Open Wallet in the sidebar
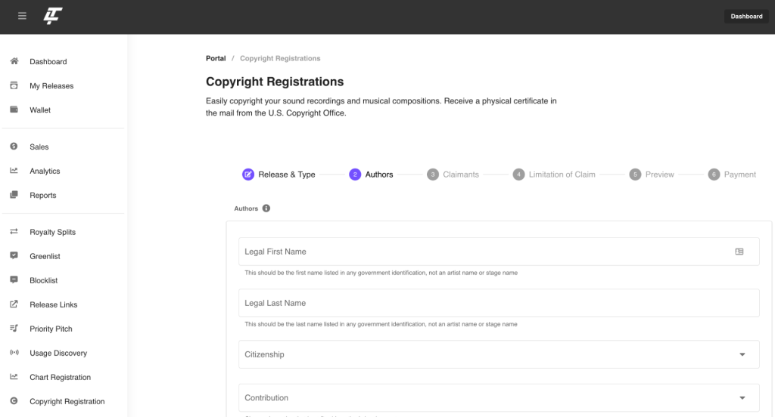The height and width of the screenshot is (417, 775). point(40,110)
